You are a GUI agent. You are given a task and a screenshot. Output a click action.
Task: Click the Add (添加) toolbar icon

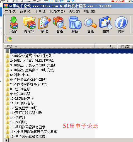click(x=14, y=25)
